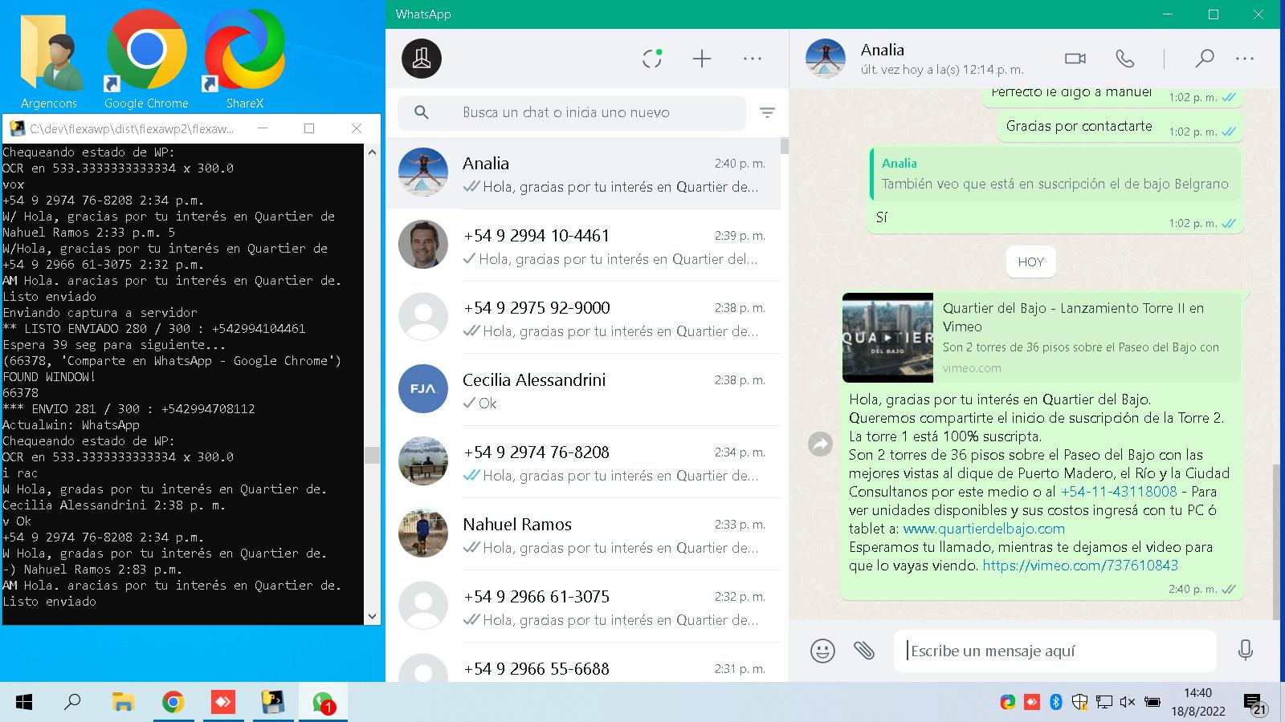Open chat with +54 9 2966 55-6688
The width and height of the screenshot is (1285, 722).
click(x=583, y=664)
